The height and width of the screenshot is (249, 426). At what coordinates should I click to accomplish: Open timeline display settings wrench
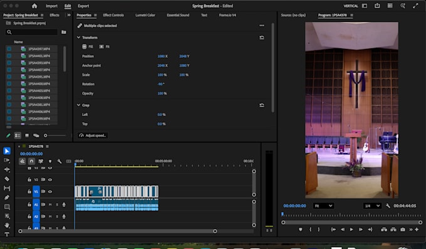click(60, 161)
